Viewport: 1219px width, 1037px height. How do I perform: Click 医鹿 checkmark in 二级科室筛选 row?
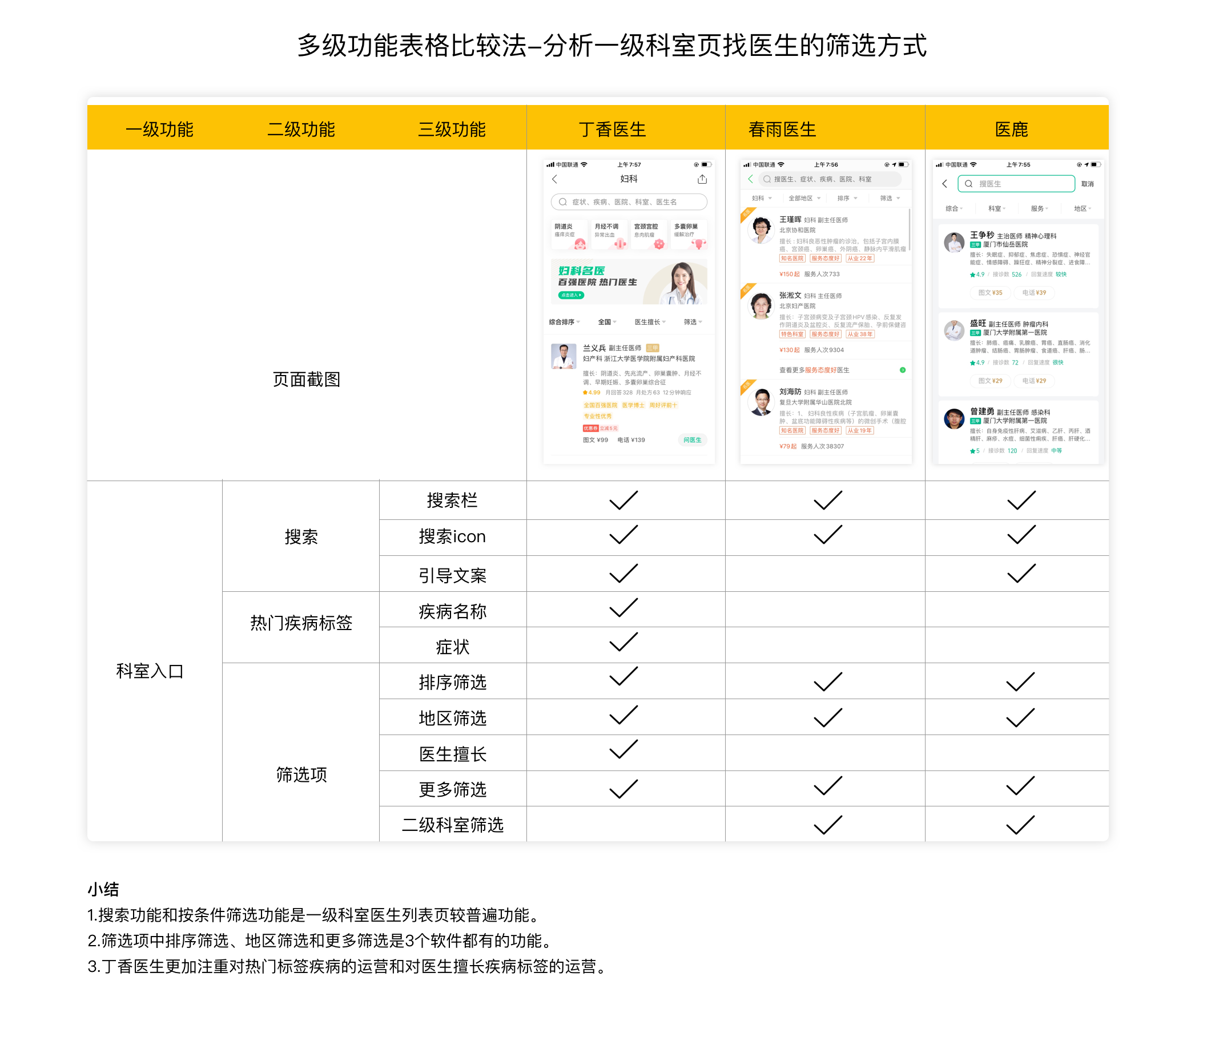[1019, 824]
